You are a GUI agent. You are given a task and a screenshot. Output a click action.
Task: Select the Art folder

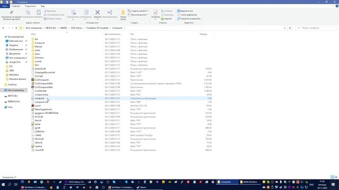click(36, 39)
